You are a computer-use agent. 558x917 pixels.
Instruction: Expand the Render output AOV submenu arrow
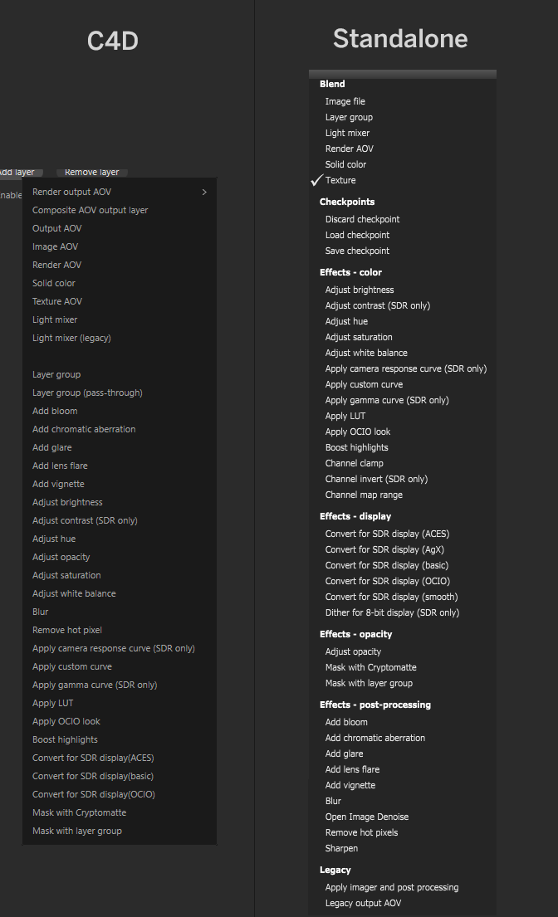point(204,193)
